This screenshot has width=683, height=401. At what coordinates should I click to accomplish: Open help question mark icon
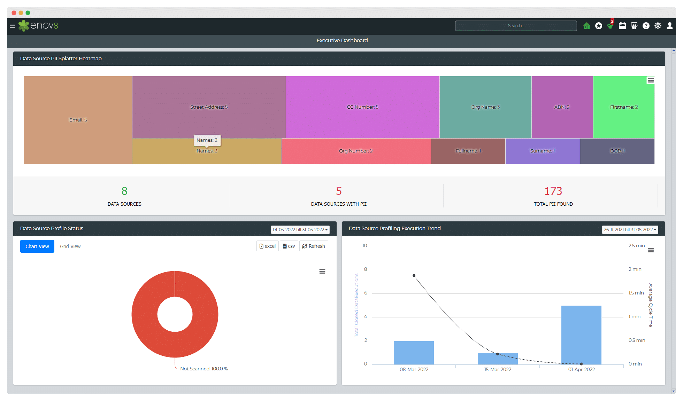click(x=646, y=26)
